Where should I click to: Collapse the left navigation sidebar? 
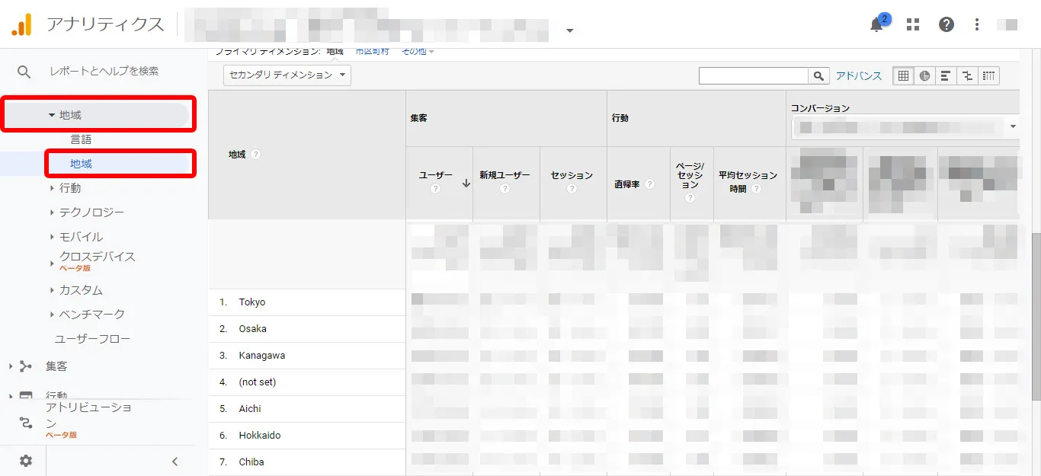pyautogui.click(x=175, y=461)
